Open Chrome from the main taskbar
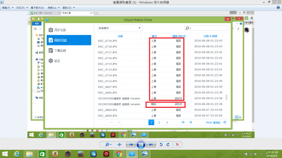This screenshot has height=158, width=282. pos(119,154)
